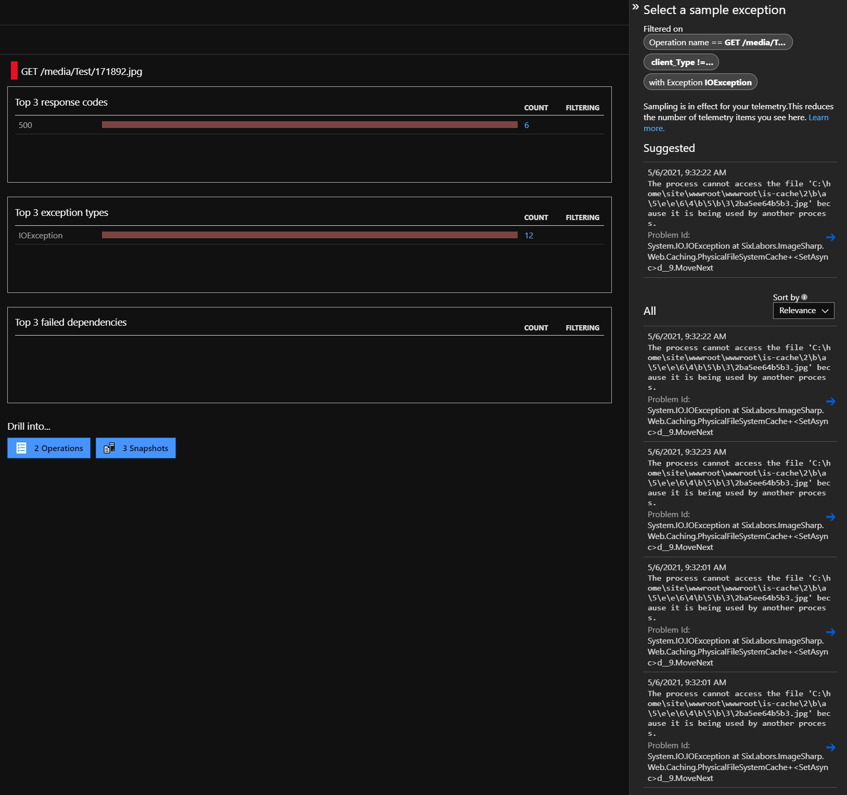
Task: Open the Relevance sort dropdown
Action: click(x=803, y=310)
